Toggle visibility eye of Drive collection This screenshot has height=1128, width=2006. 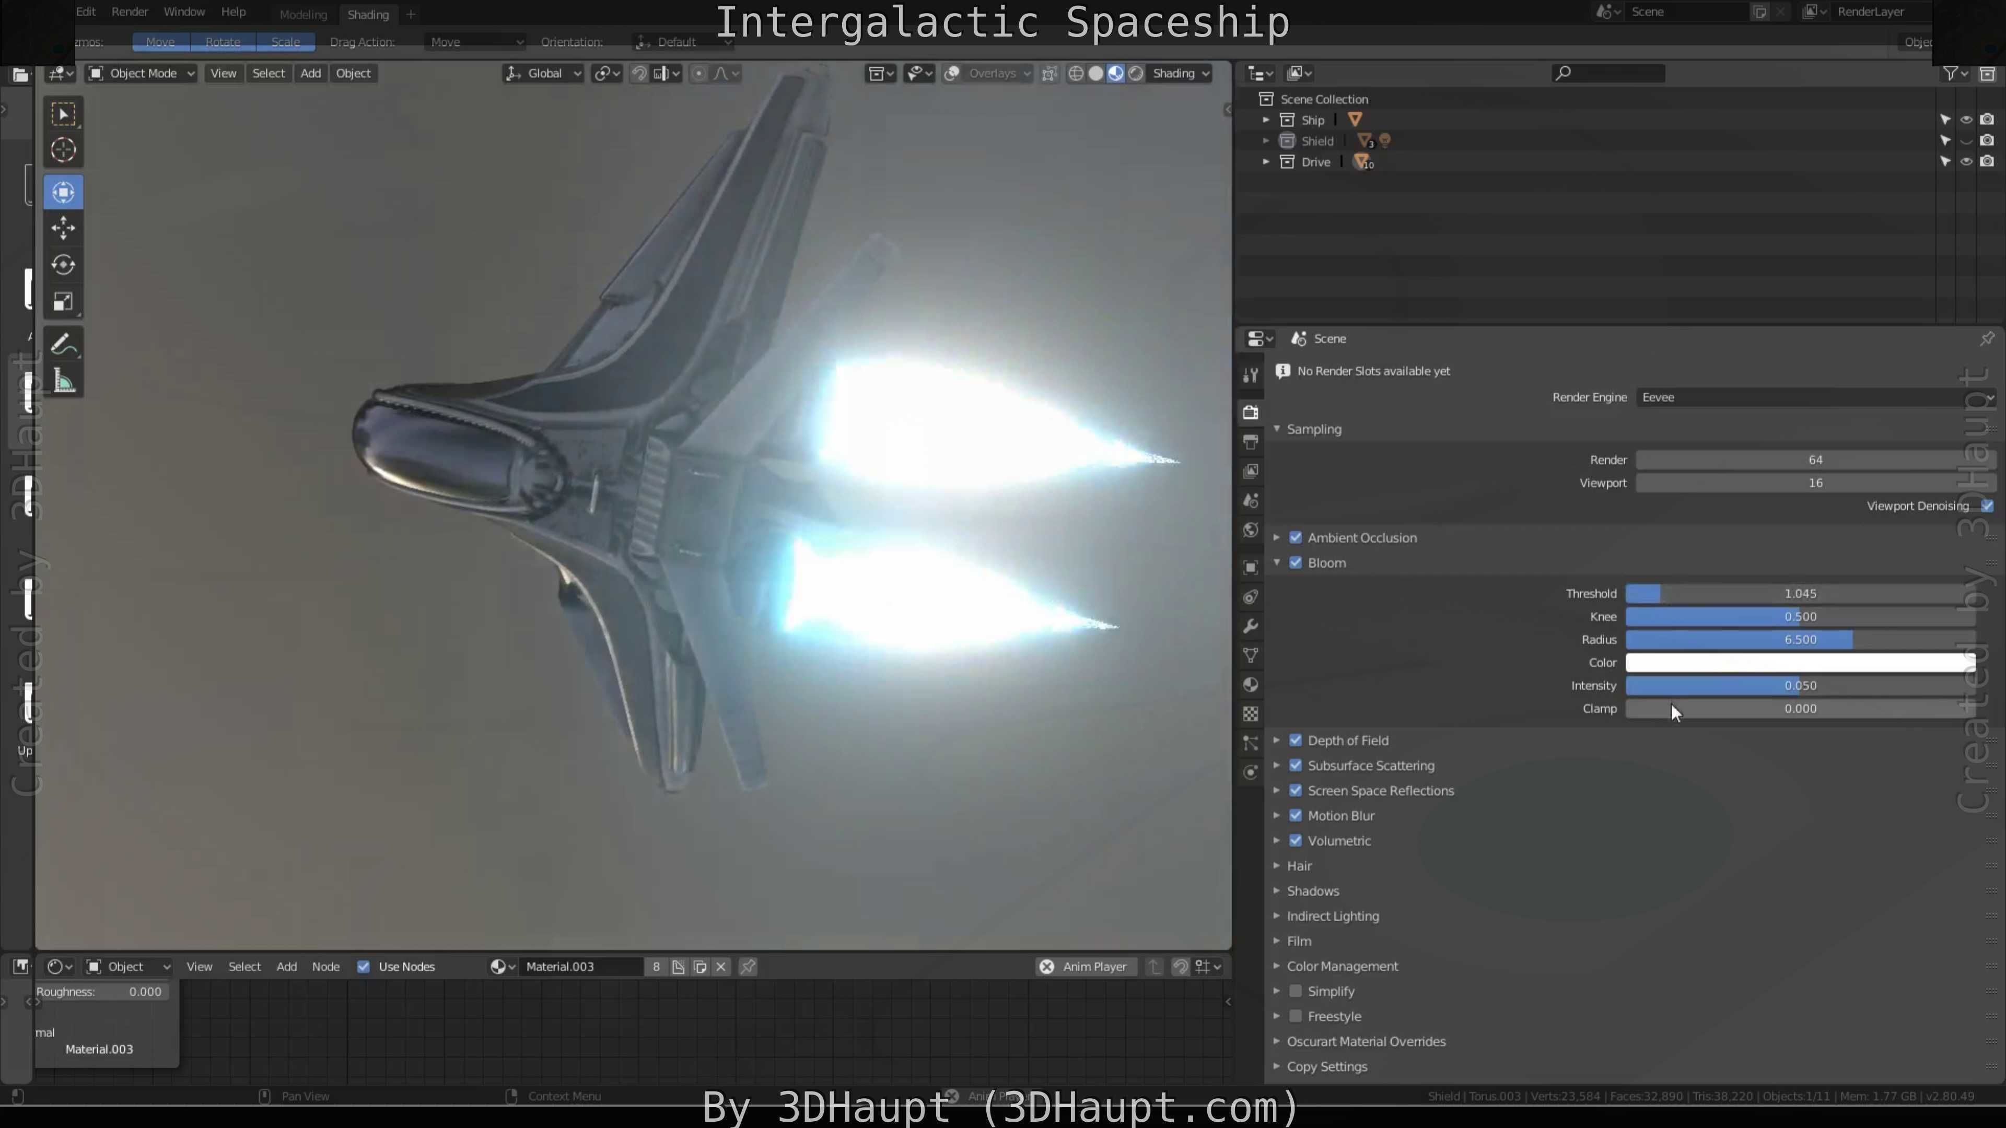(1966, 162)
